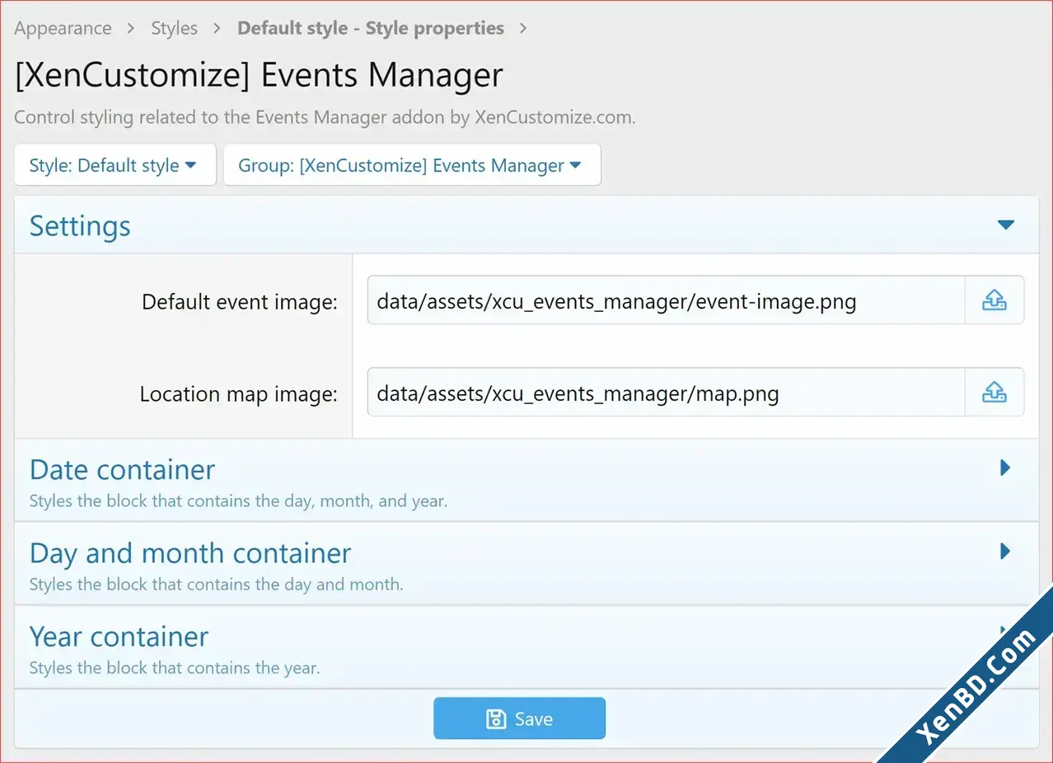This screenshot has height=763, width=1053.
Task: Click the '[XenCustomize] Events Manager' page title
Action: click(x=259, y=76)
